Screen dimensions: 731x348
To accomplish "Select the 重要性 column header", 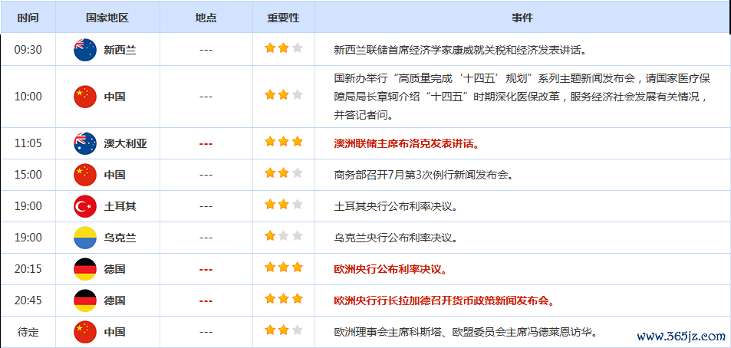I will pos(283,18).
